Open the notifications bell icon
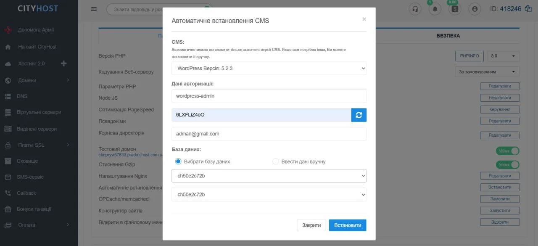This screenshot has height=246, width=538. coord(435,9)
